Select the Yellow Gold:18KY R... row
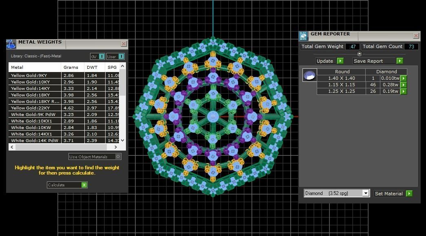426x236 pixels. [64, 101]
